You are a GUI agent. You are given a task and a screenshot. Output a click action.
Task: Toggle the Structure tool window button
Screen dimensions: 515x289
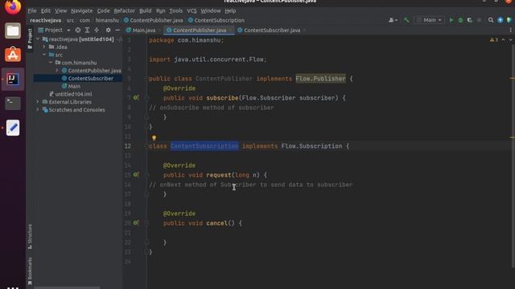30,236
